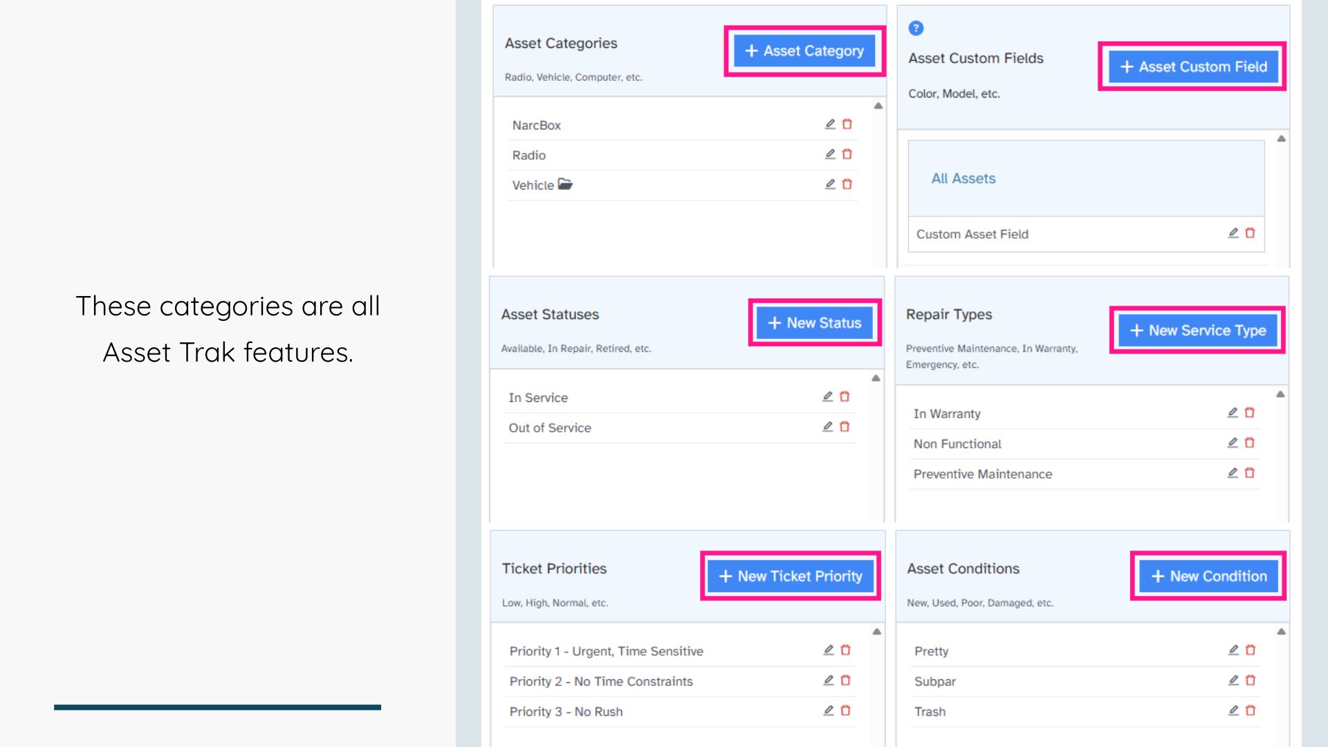Add a new Asset Custom Field
Viewport: 1328px width, 747px height.
tap(1192, 67)
